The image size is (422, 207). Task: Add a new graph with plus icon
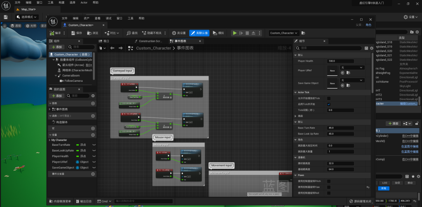(x=93, y=103)
